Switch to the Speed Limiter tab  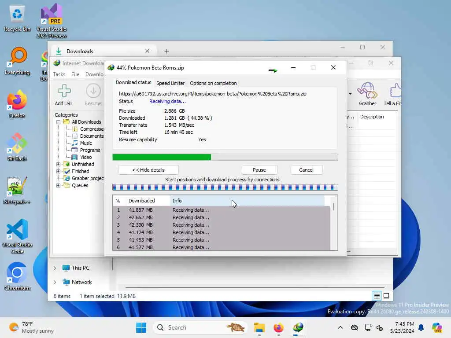pyautogui.click(x=170, y=83)
